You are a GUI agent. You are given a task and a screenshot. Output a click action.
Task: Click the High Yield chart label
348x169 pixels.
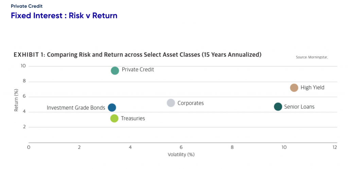312,88
